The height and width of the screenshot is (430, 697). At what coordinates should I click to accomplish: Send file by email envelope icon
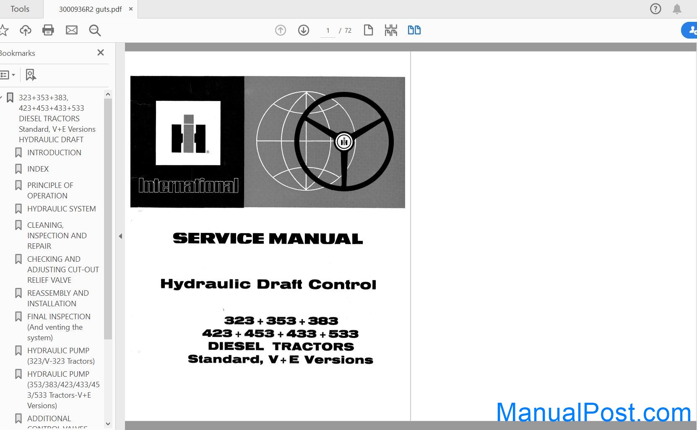click(72, 30)
